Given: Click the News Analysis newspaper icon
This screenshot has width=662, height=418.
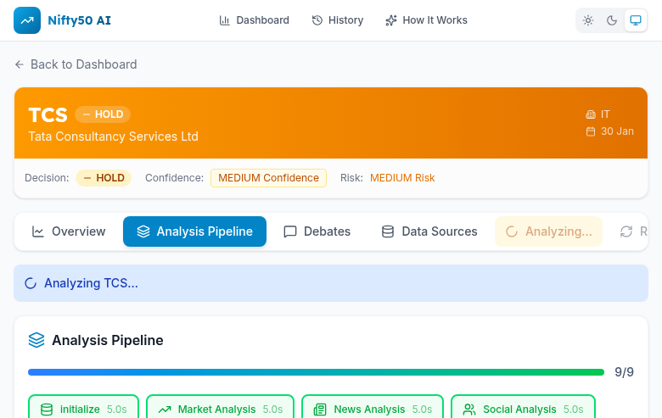Looking at the screenshot, I should (320, 410).
